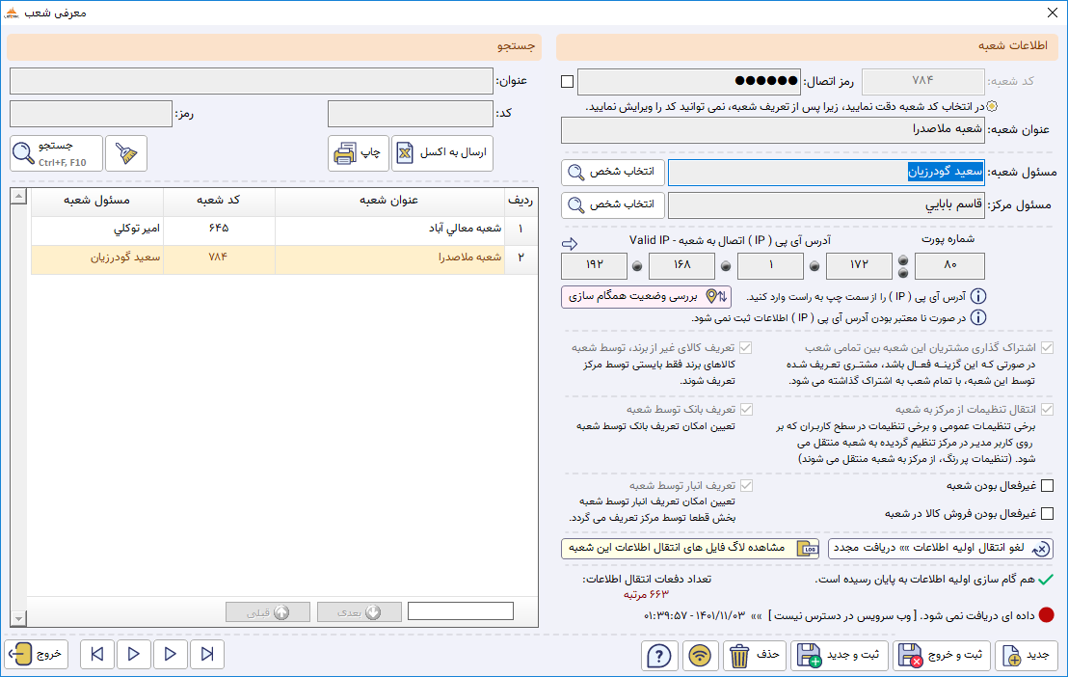The width and height of the screenshot is (1068, 677).
Task: Enable غیرفعال بودن شعبه checkbox
Action: pyautogui.click(x=1048, y=485)
